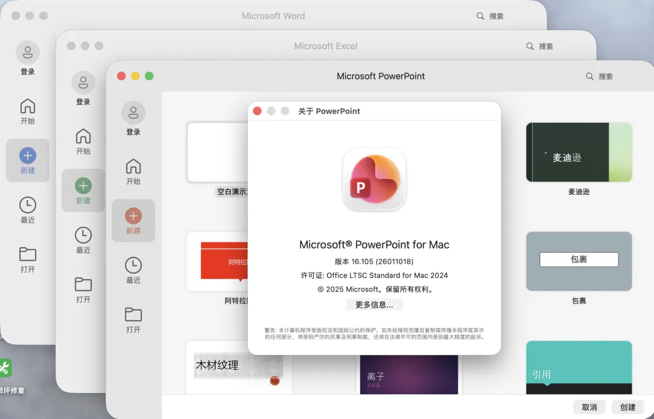
Task: Open the green repair tool desktop icon
Action: (x=5, y=368)
